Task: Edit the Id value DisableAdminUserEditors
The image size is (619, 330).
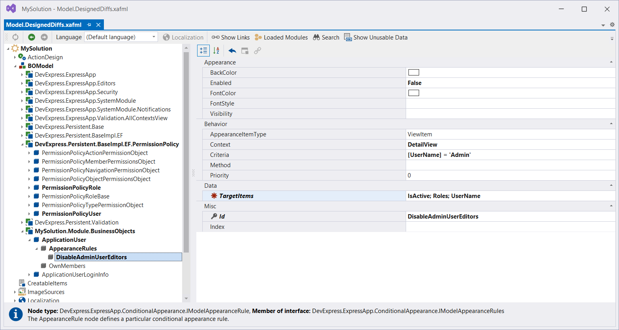Action: pos(510,217)
